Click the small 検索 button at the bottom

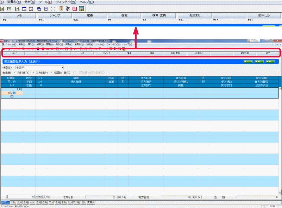pyautogui.click(x=39, y=197)
